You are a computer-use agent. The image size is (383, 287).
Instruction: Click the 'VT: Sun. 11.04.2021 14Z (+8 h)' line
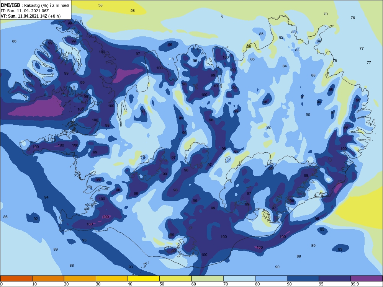31,16
